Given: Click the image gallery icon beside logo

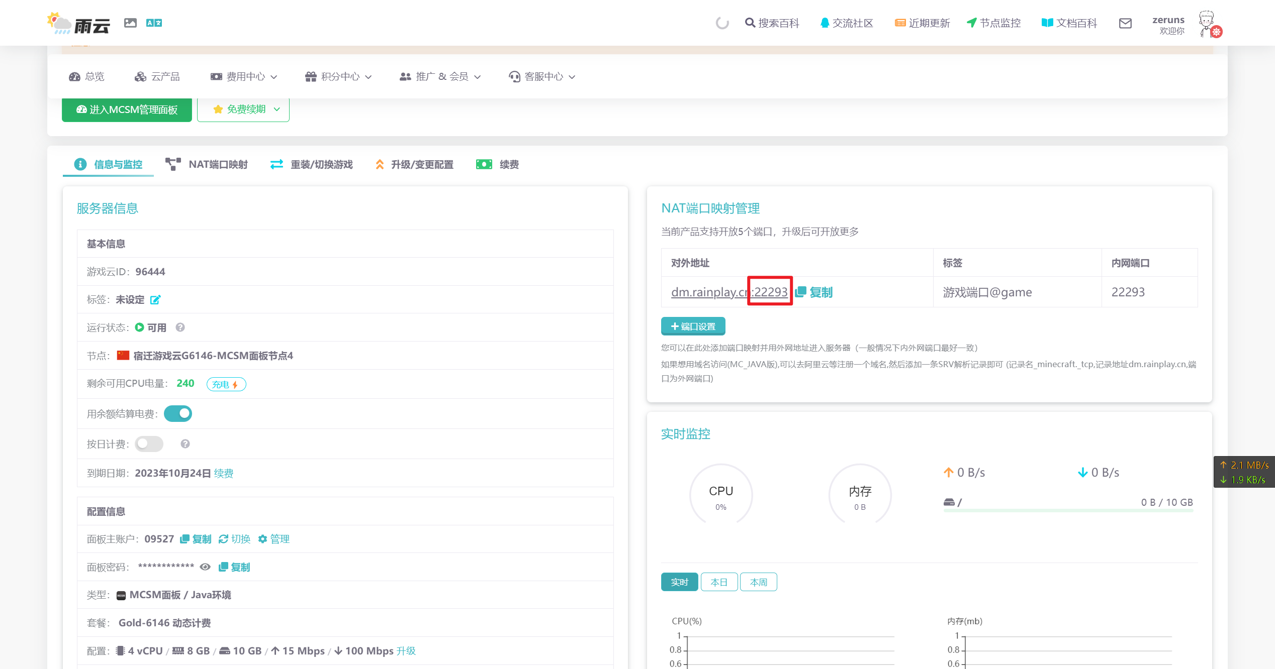Looking at the screenshot, I should (x=130, y=23).
